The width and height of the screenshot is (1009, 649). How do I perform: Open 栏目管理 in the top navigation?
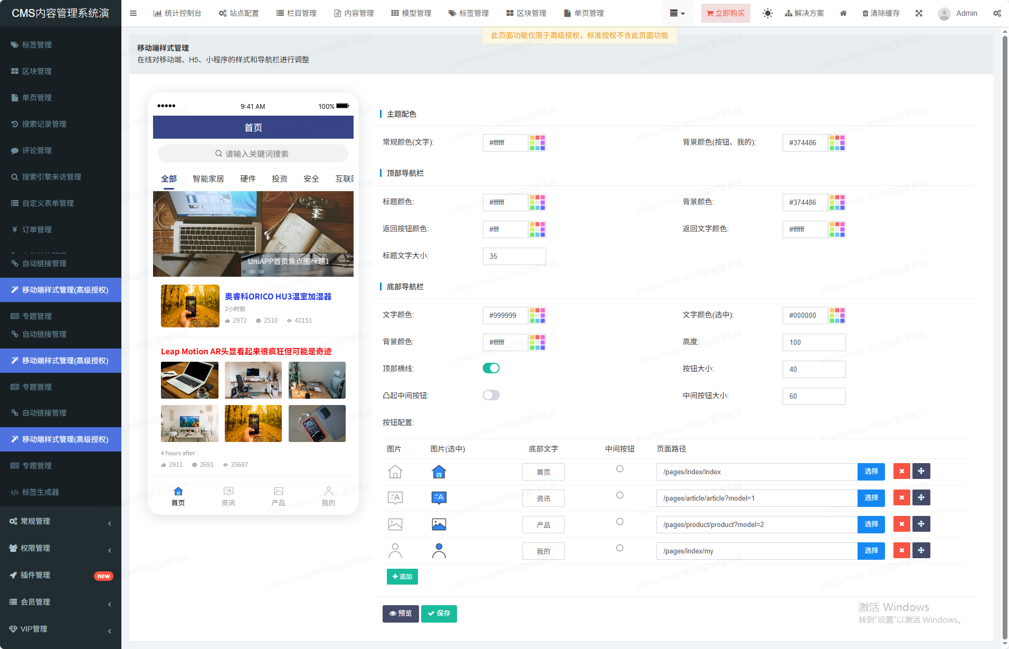(x=297, y=13)
